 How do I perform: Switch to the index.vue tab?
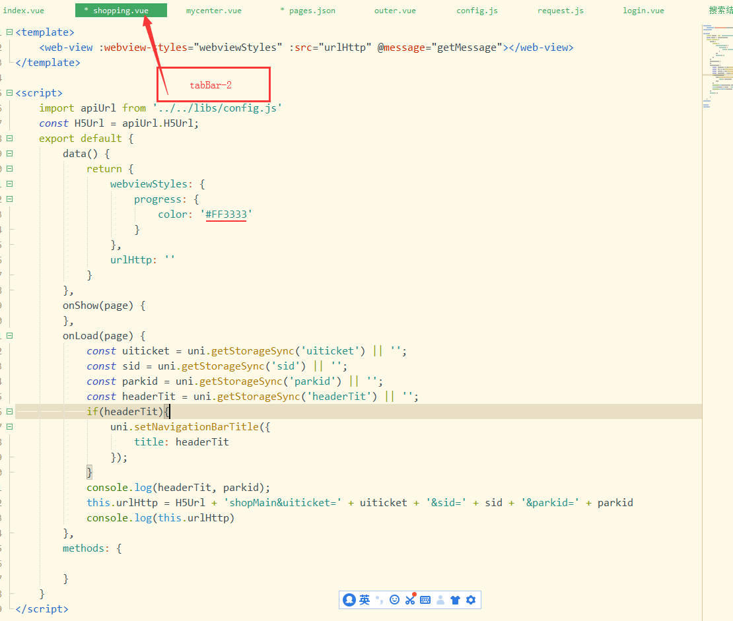click(x=23, y=11)
